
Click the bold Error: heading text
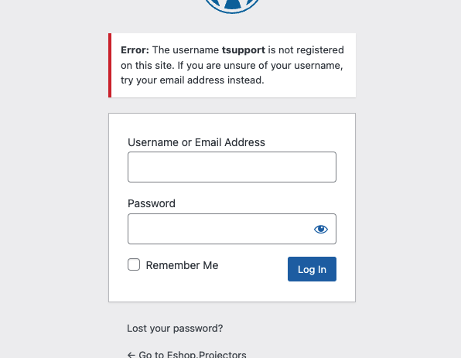click(x=135, y=50)
